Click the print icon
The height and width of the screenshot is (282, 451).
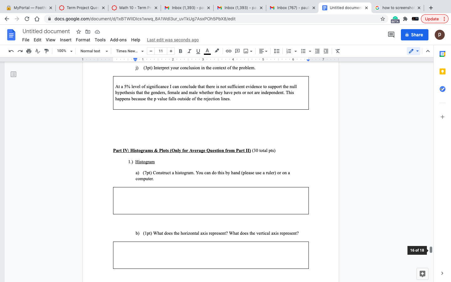pyautogui.click(x=28, y=51)
